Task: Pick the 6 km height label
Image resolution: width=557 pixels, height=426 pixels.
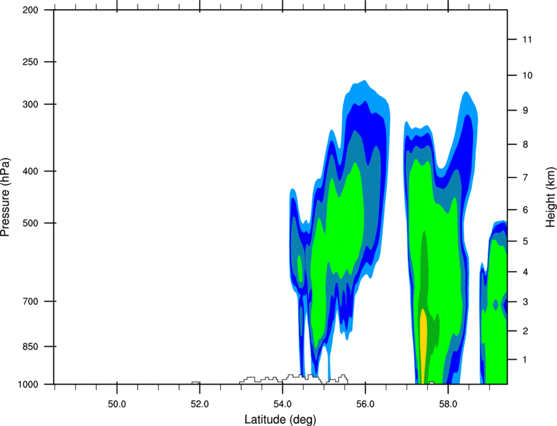Action: coord(526,210)
